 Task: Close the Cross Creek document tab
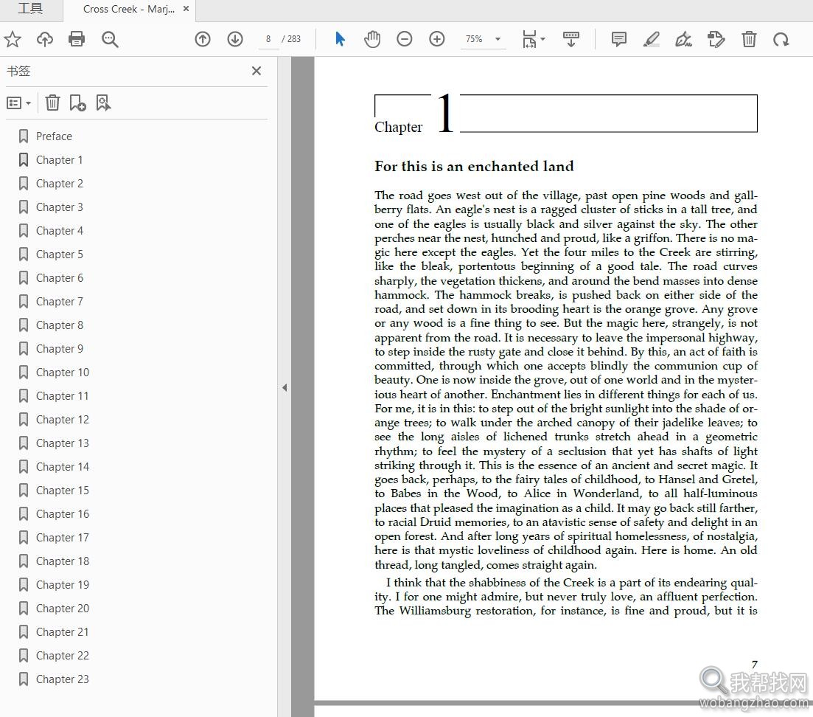tap(186, 9)
